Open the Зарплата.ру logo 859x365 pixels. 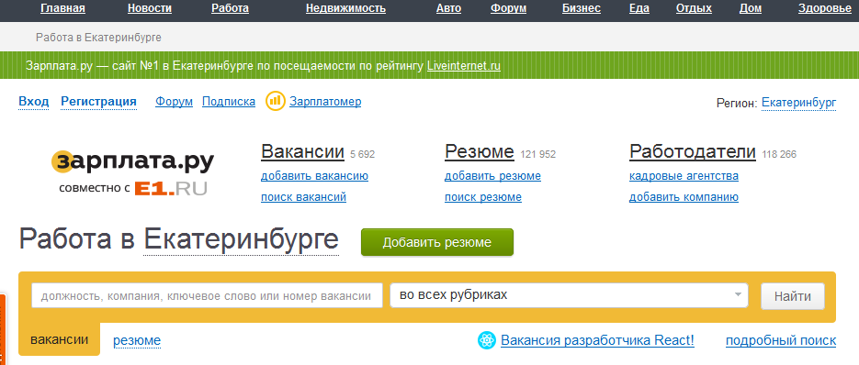pyautogui.click(x=132, y=161)
